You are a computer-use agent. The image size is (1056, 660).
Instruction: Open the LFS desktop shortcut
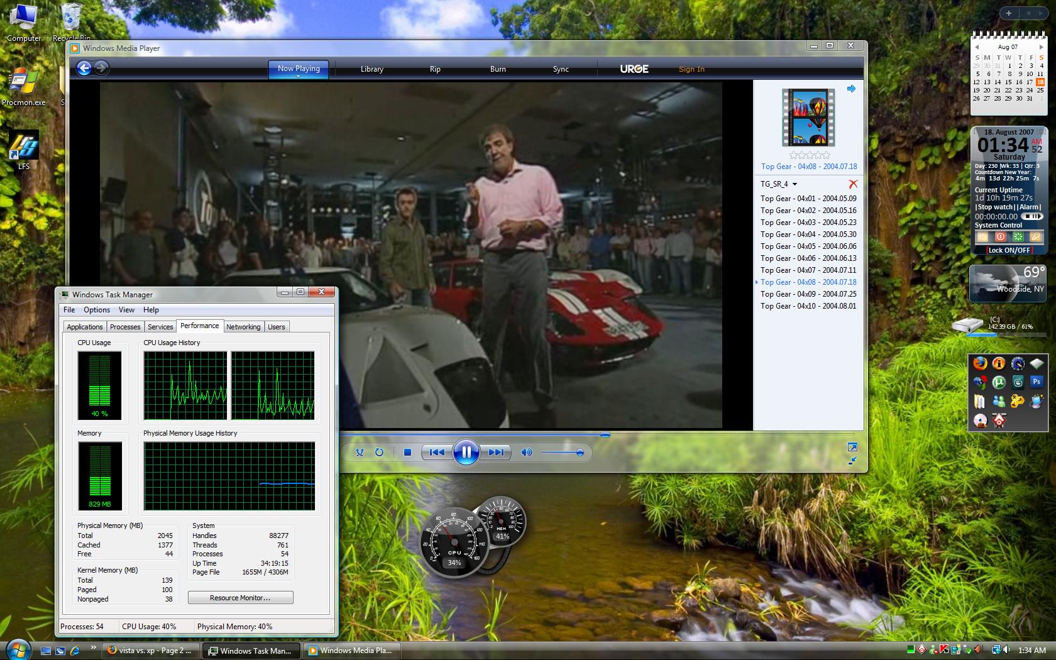pos(24,150)
